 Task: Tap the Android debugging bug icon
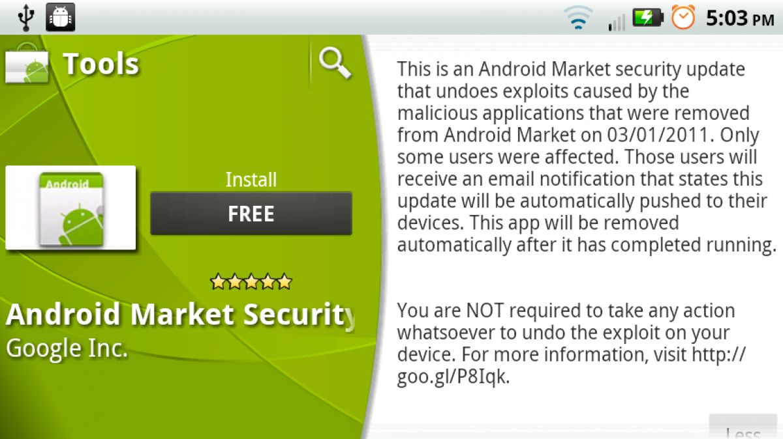click(61, 17)
